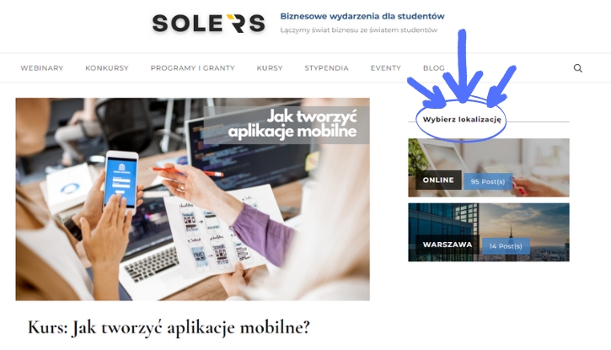Click the Wybierz lokalizację heading
Image resolution: width=611 pixels, height=350 pixels.
[462, 120]
